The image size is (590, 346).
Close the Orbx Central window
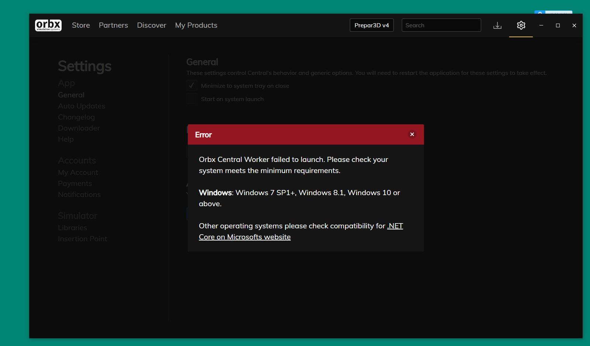pos(574,25)
